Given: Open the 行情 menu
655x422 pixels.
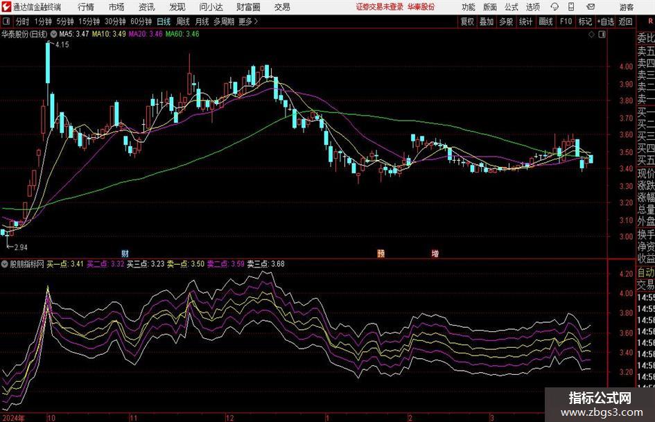Looking at the screenshot, I should [86, 7].
